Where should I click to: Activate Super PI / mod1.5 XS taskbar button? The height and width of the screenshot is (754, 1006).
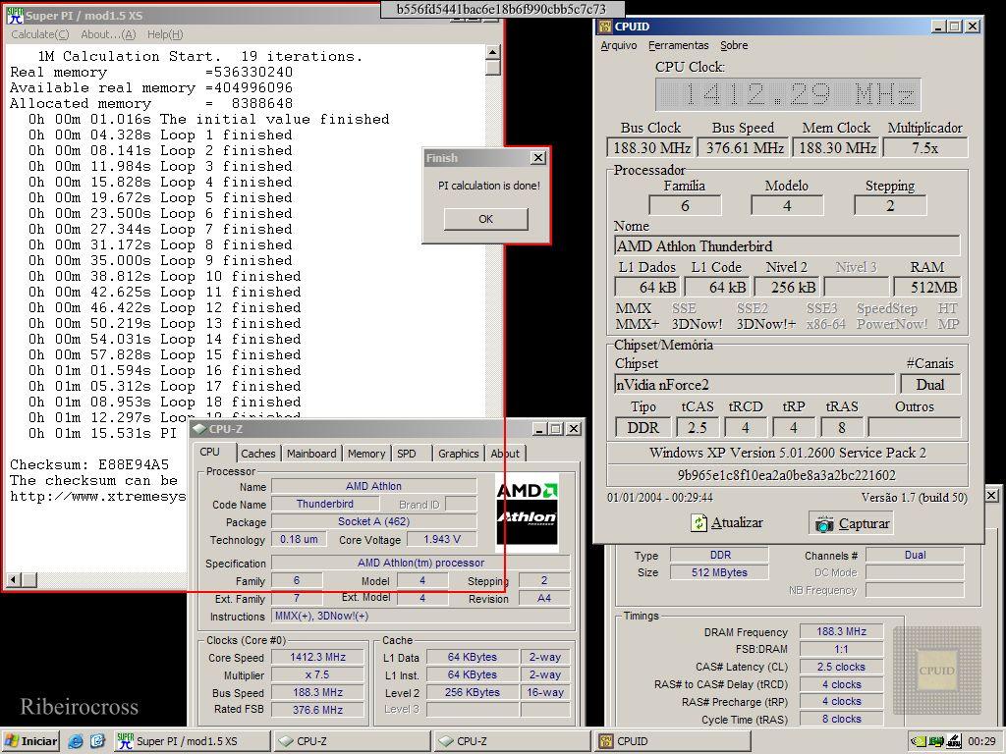192,741
